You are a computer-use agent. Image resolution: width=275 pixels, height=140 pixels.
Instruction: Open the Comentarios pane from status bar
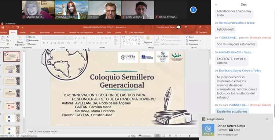(145, 136)
